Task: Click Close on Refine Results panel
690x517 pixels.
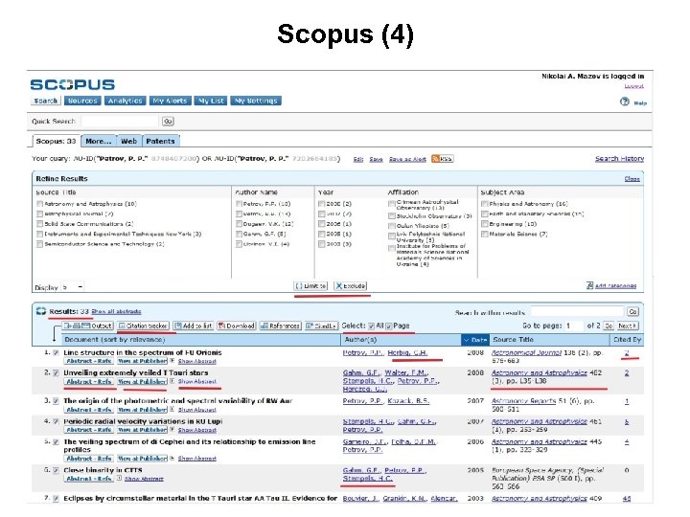Action: (632, 179)
